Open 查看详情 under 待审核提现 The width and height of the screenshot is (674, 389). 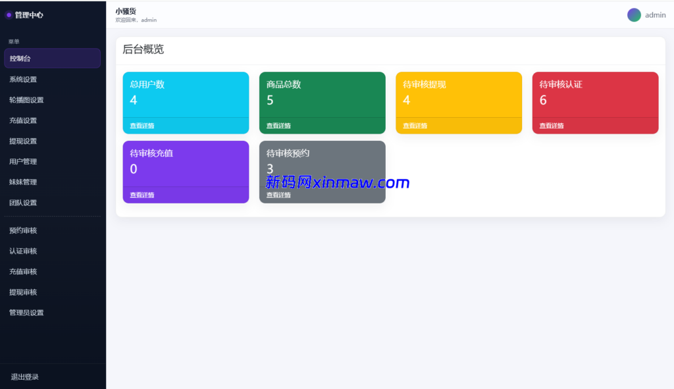(x=415, y=126)
